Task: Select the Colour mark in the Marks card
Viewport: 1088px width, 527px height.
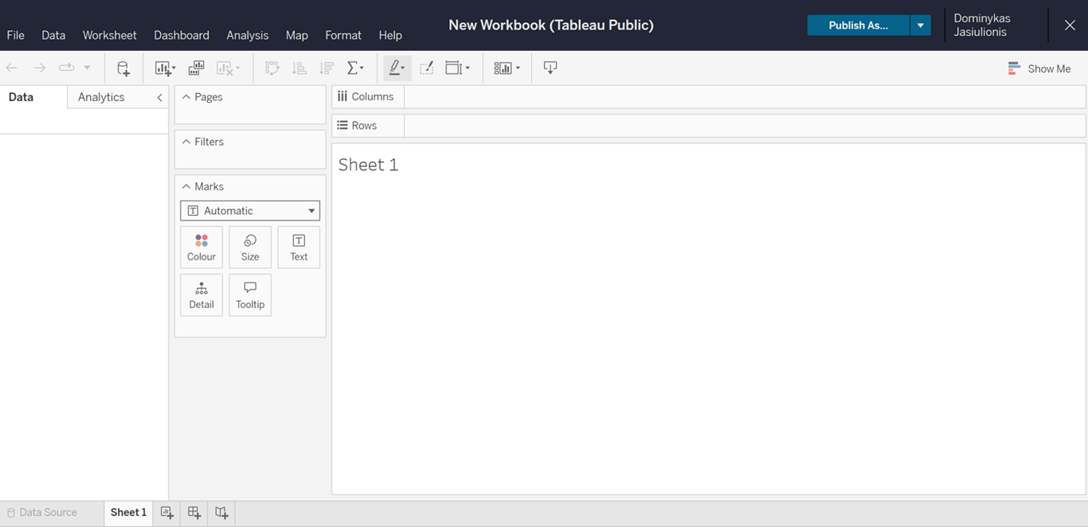Action: 201,247
